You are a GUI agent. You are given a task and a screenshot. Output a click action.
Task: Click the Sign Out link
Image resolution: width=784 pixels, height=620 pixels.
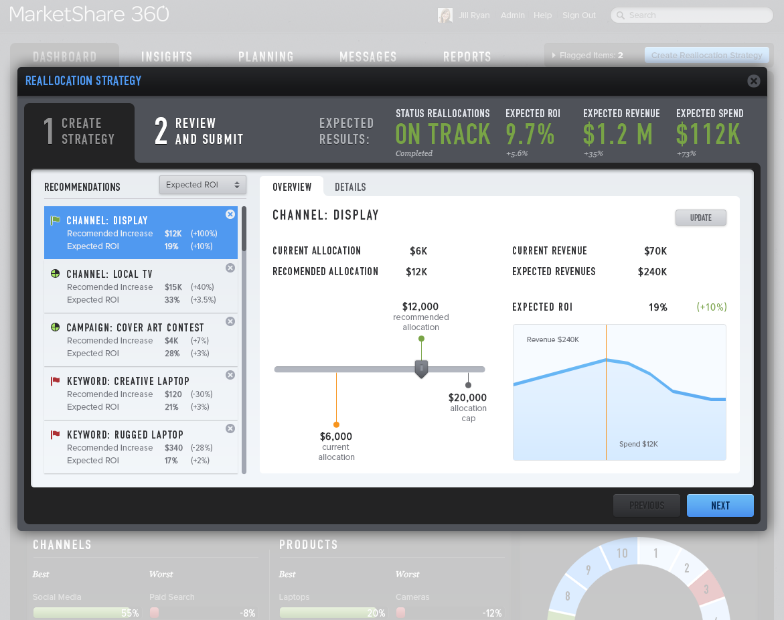579,15
